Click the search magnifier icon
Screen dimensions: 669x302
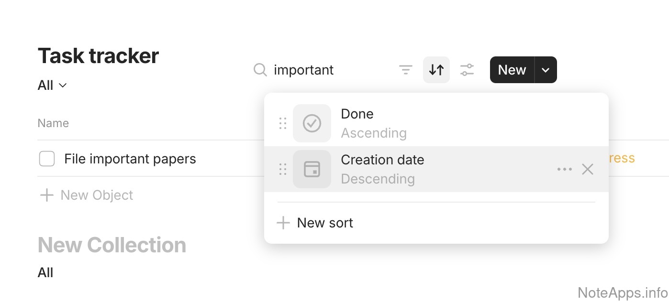click(x=260, y=70)
